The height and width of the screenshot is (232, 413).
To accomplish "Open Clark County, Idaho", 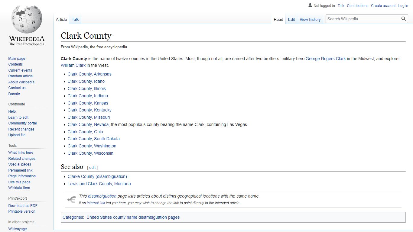I will [x=86, y=81].
